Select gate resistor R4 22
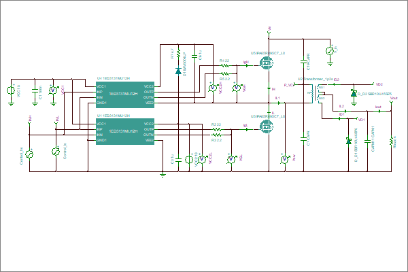Image resolution: width=408 pixels, height=272 pixels. click(x=224, y=65)
